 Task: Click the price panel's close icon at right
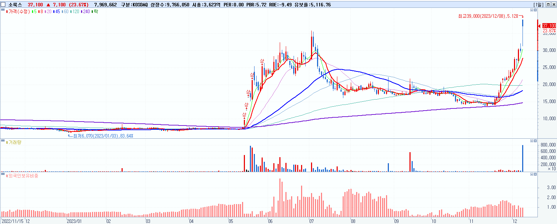tap(535, 10)
